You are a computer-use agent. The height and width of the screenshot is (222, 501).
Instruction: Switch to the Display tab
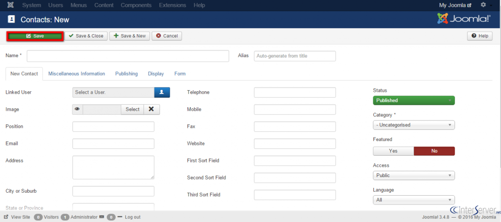(156, 74)
